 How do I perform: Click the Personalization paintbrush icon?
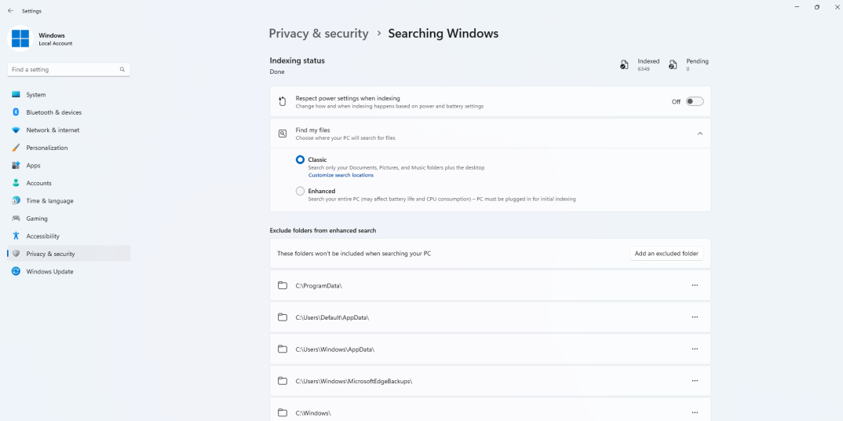click(16, 148)
